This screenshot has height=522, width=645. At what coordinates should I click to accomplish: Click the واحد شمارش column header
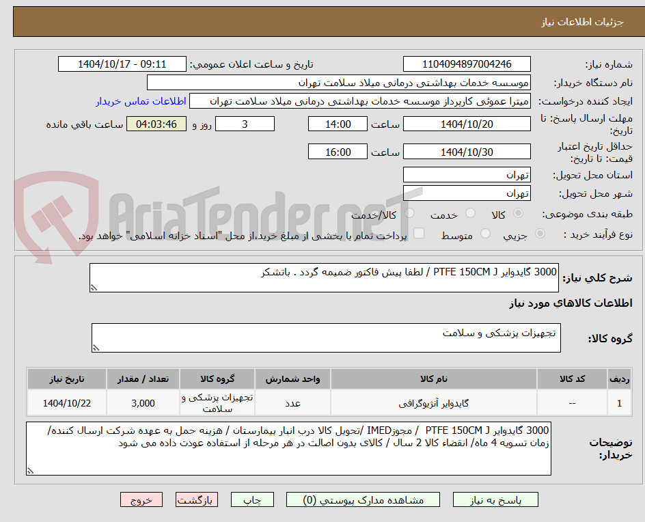click(x=292, y=379)
